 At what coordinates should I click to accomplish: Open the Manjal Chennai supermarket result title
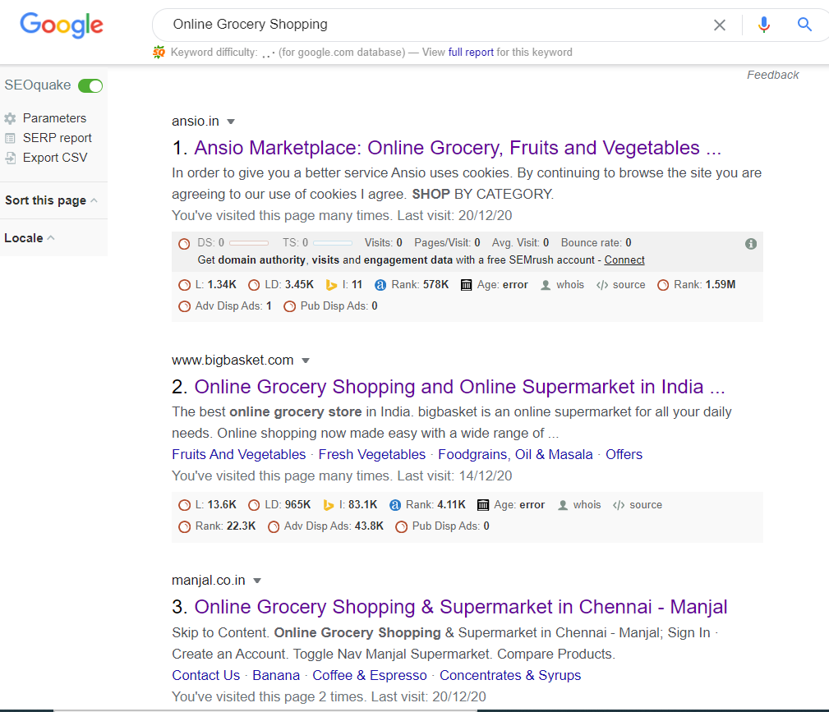[x=460, y=607]
